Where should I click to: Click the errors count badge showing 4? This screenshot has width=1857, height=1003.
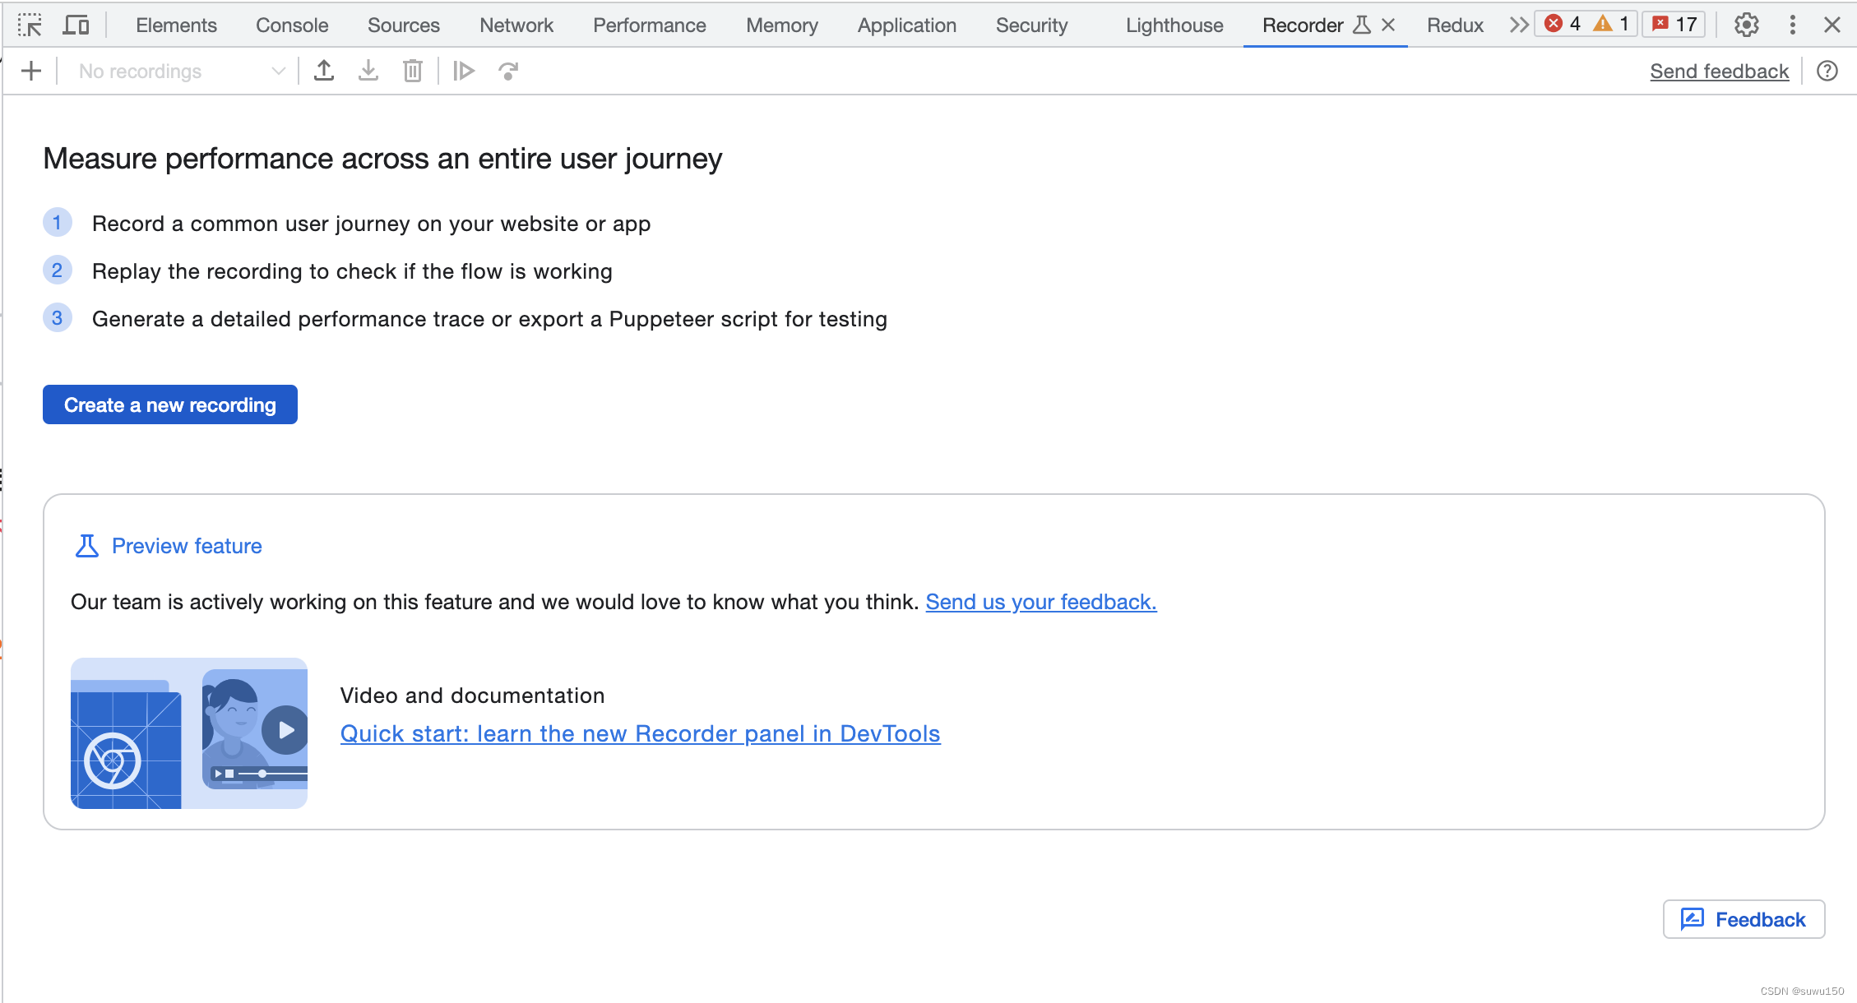tap(1563, 24)
